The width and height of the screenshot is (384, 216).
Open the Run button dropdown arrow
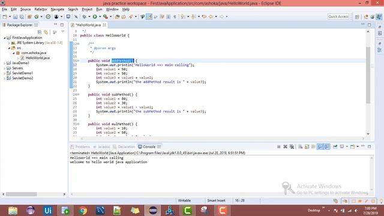[x=100, y=17]
